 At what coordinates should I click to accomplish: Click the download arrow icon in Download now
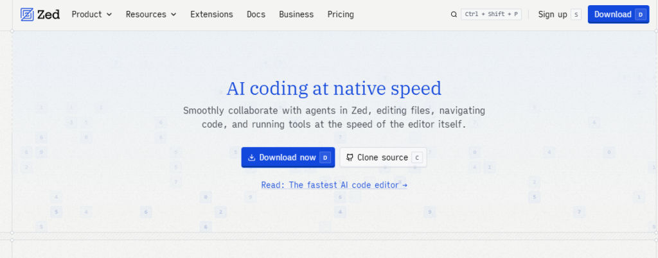click(252, 157)
